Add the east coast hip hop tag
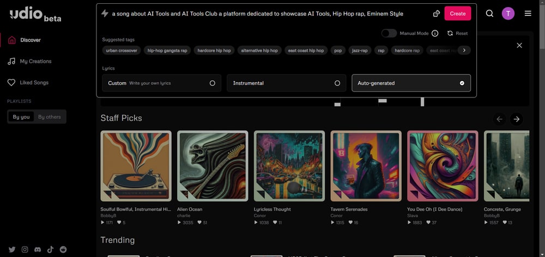Screen dimensions: 545x257 pyautogui.click(x=306, y=50)
